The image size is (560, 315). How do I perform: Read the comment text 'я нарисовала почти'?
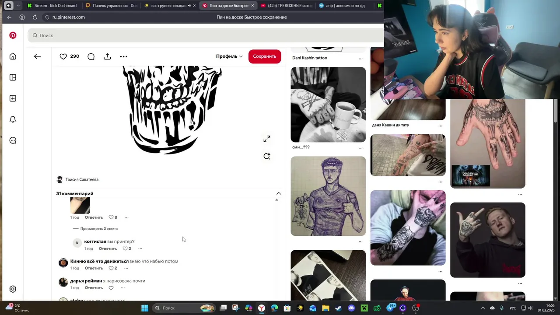click(124, 281)
